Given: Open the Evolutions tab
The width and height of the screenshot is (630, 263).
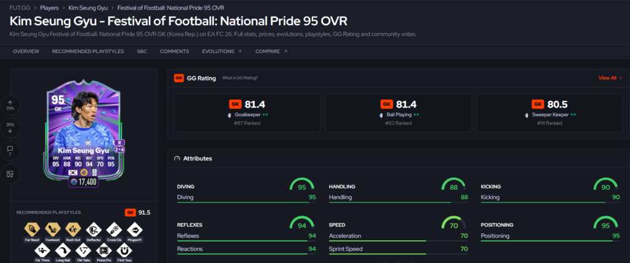Looking at the screenshot, I should pos(221,52).
